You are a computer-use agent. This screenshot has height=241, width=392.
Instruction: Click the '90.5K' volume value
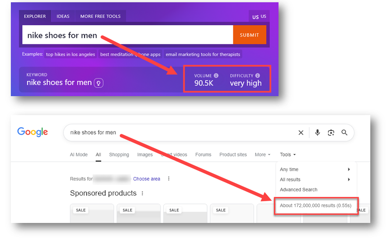pyautogui.click(x=204, y=83)
